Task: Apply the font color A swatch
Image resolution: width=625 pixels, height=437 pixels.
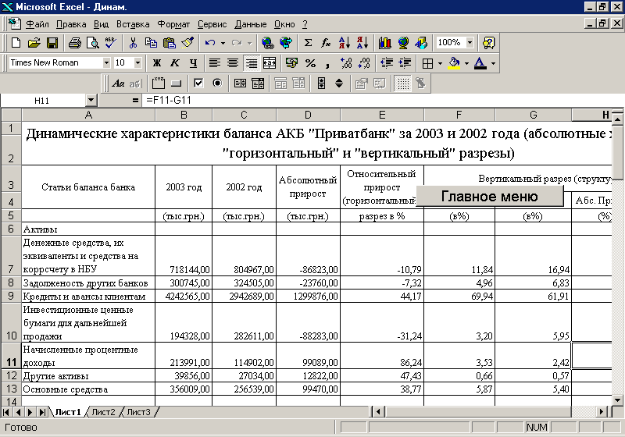Action: coord(480,63)
